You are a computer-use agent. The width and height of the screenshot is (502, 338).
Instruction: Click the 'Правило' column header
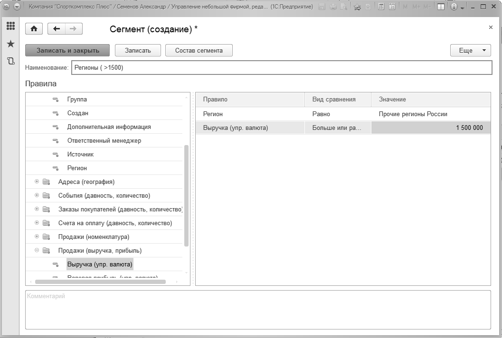tap(250, 100)
